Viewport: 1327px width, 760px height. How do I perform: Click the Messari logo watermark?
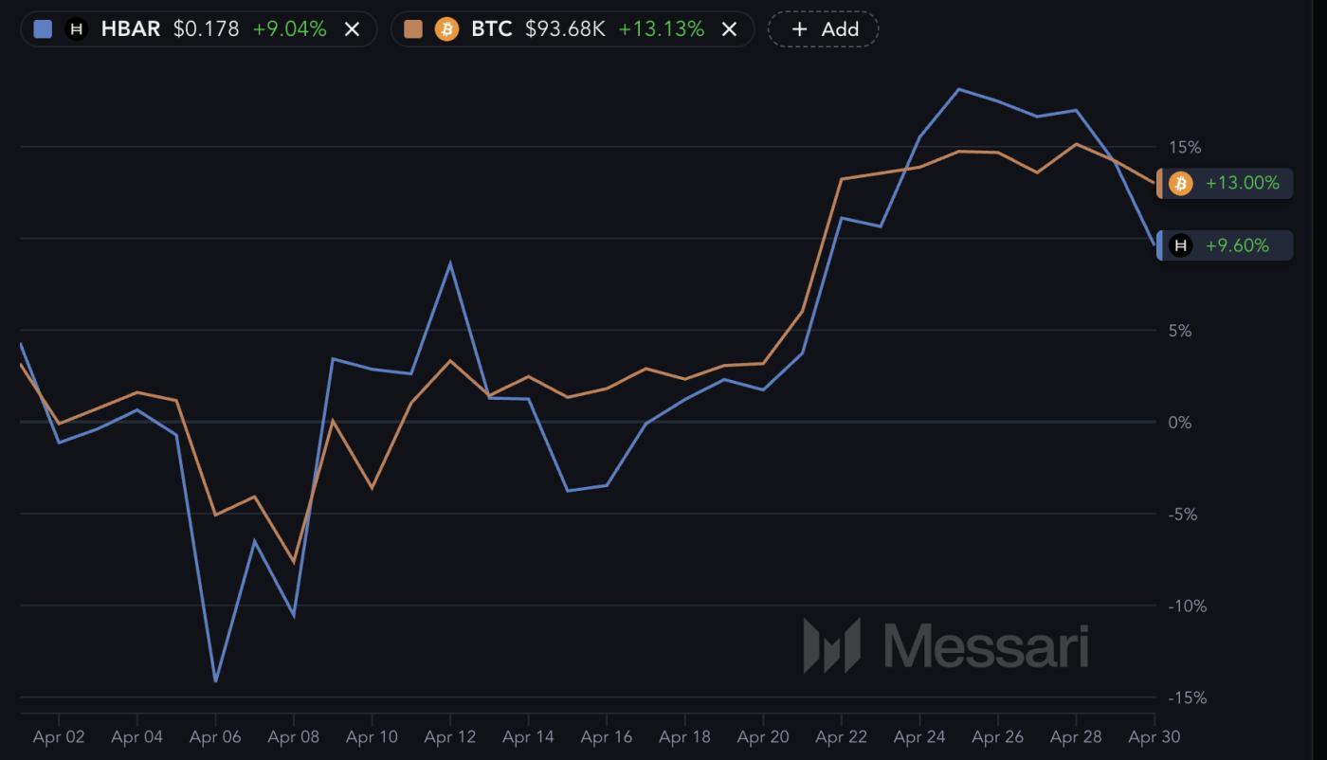click(948, 647)
